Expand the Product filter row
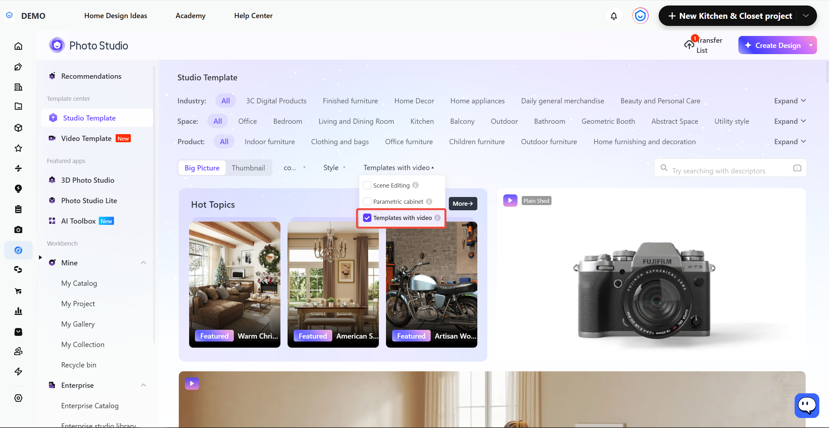The height and width of the screenshot is (428, 829). coord(790,142)
